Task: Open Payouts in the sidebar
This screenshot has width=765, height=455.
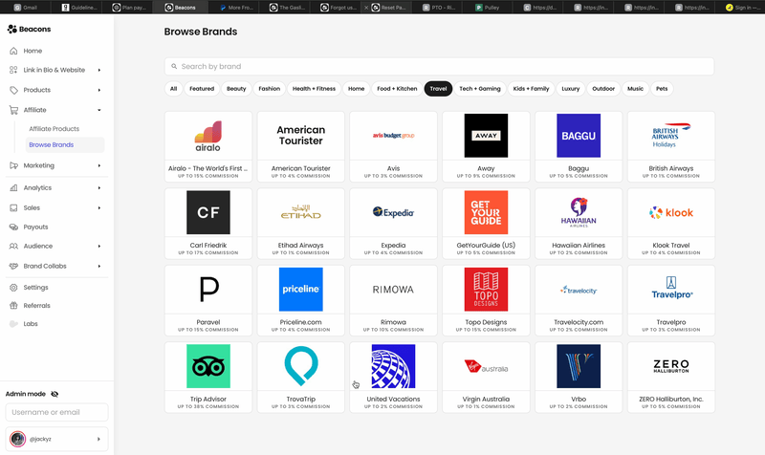Action: click(35, 227)
